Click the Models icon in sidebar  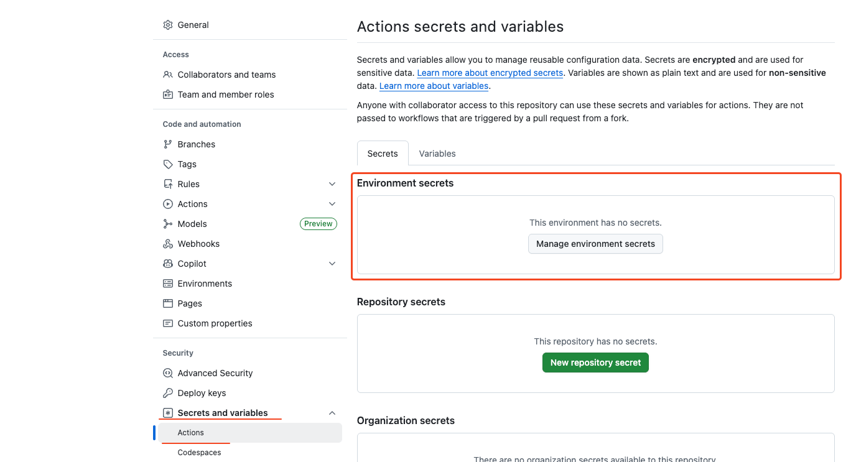pos(168,224)
